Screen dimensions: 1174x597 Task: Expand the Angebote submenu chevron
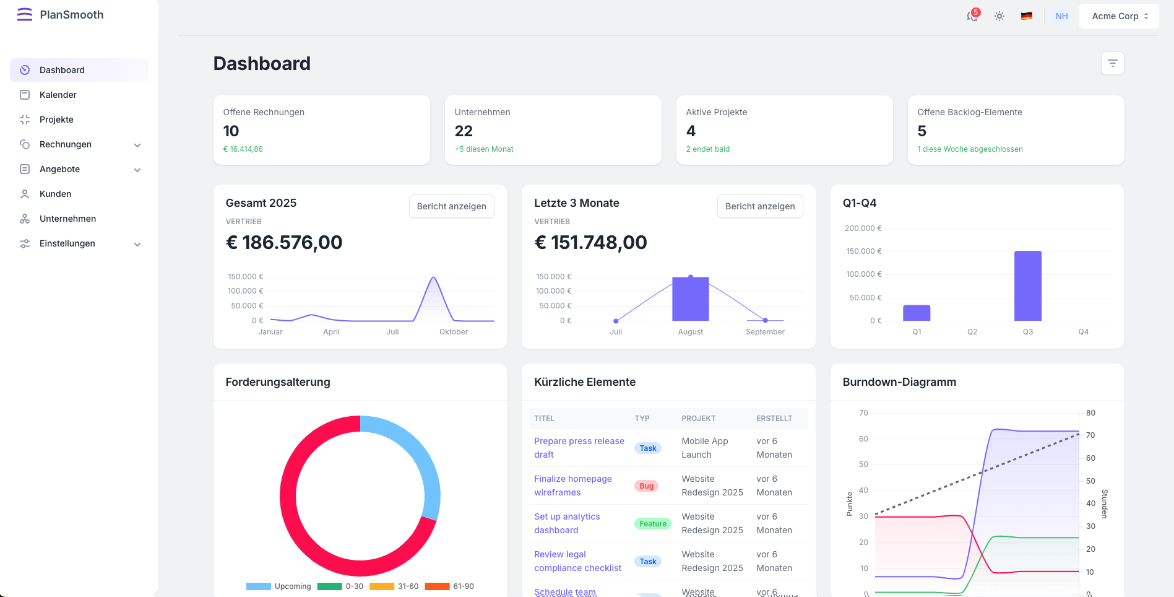[x=137, y=170]
